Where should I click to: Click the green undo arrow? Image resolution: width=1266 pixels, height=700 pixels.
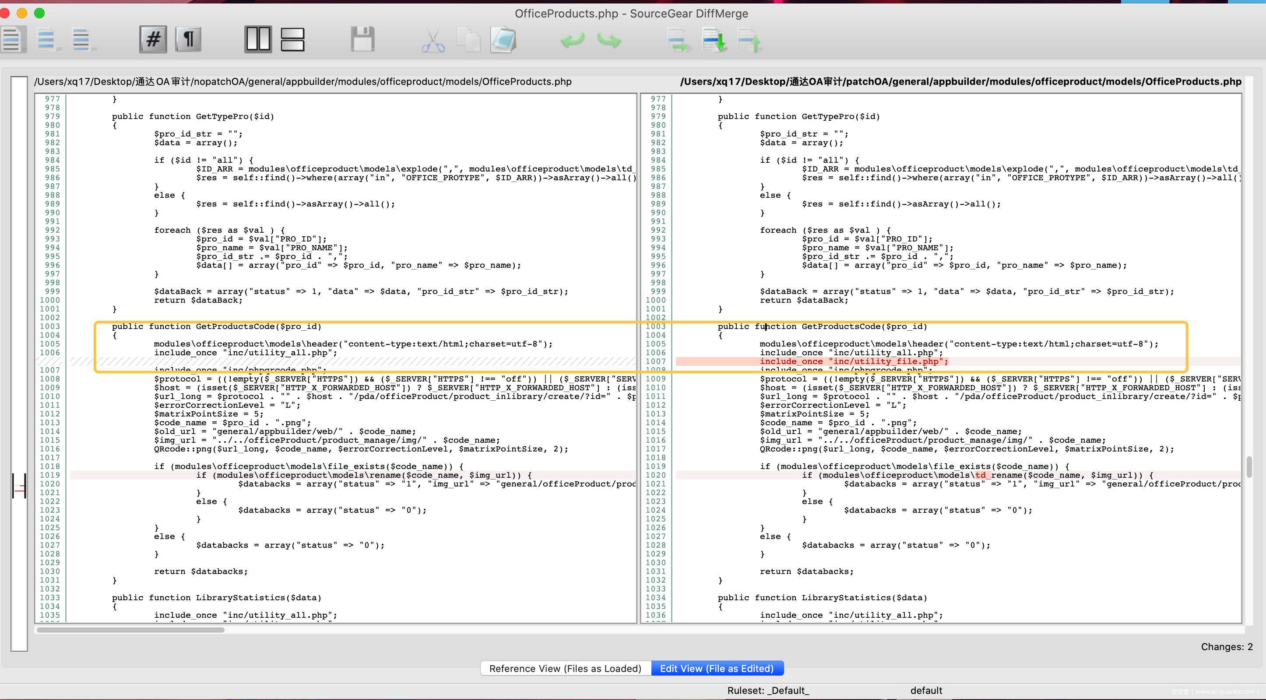pyautogui.click(x=572, y=40)
